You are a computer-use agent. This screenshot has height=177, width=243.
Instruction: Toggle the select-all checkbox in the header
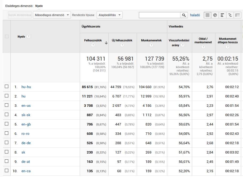pyautogui.click(x=6, y=37)
